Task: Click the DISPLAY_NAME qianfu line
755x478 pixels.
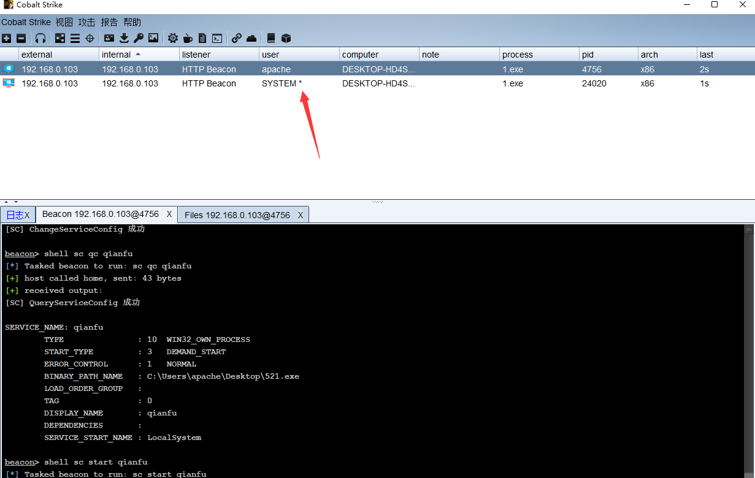Action: click(110, 413)
